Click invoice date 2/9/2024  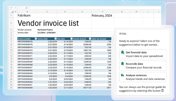(x=53, y=76)
